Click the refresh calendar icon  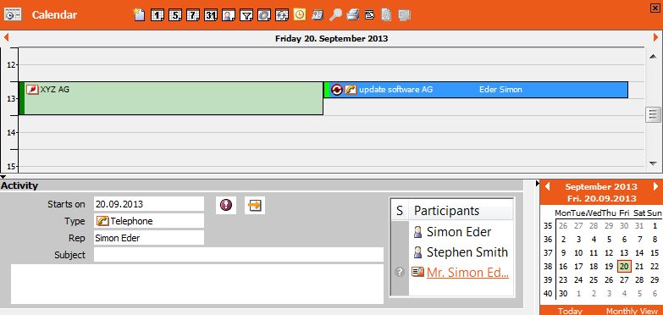281,15
